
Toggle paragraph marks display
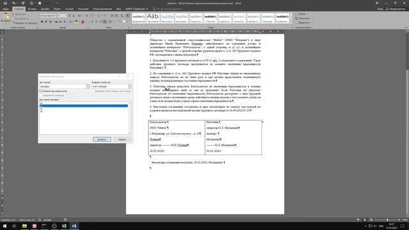point(128,16)
